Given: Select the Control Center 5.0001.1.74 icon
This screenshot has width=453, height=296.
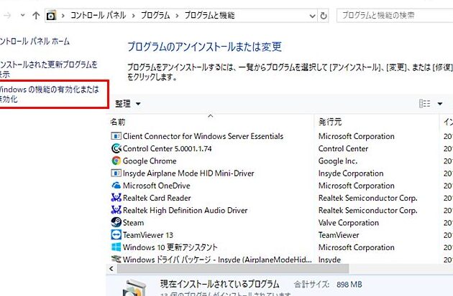Looking at the screenshot, I should [x=116, y=148].
